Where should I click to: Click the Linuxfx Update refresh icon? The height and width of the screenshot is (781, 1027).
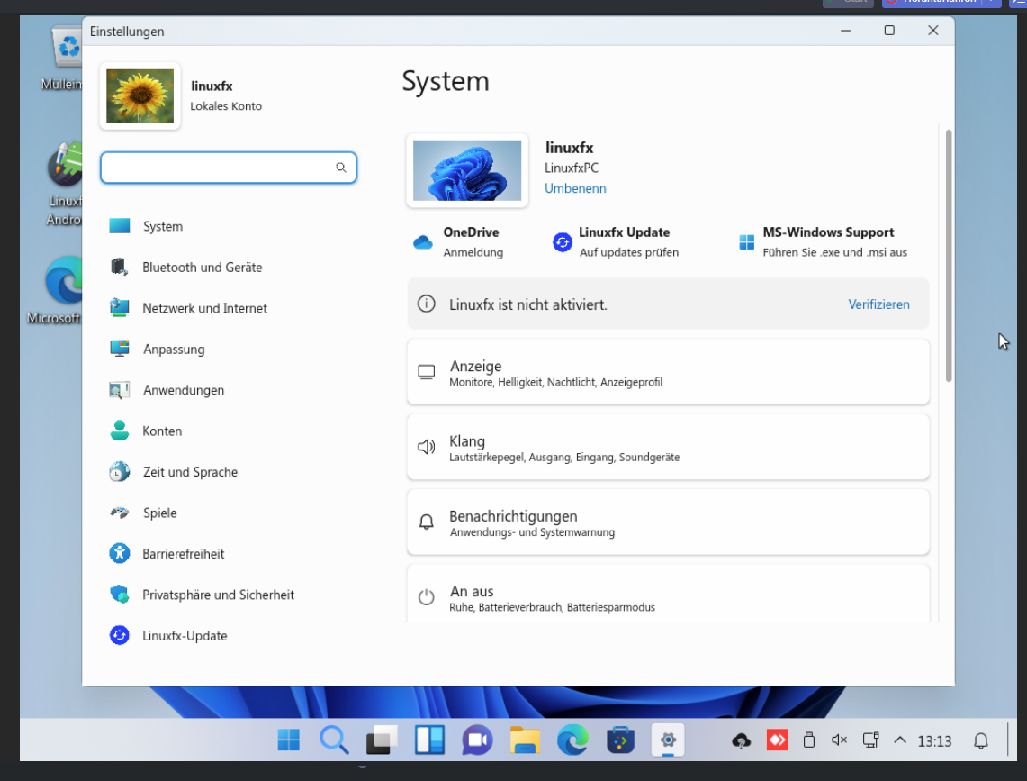point(562,242)
